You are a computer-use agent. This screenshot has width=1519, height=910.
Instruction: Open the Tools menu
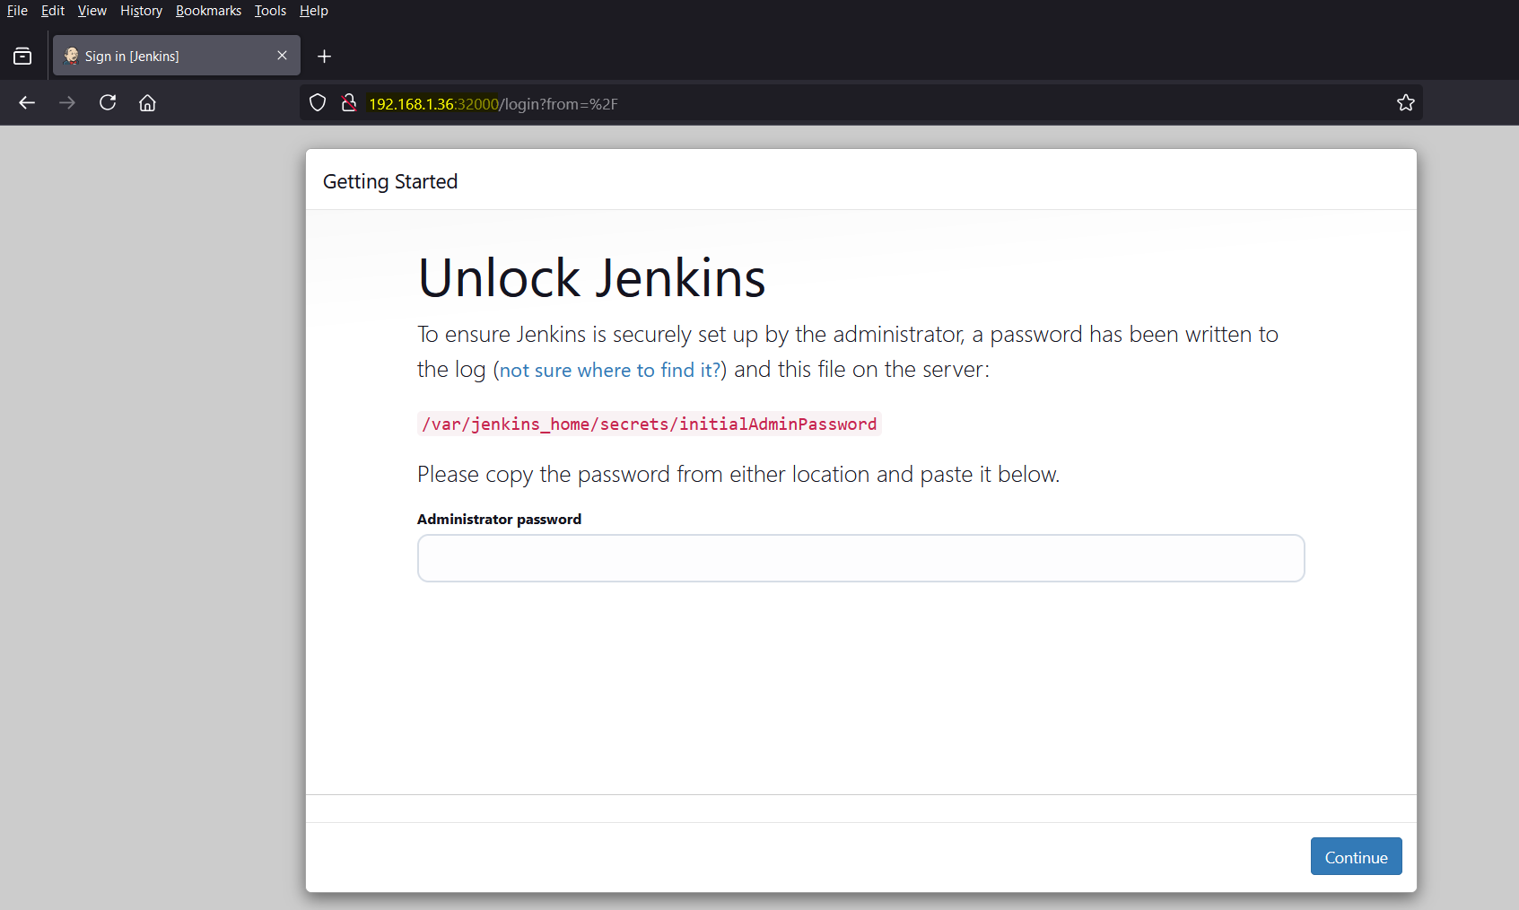pos(270,11)
